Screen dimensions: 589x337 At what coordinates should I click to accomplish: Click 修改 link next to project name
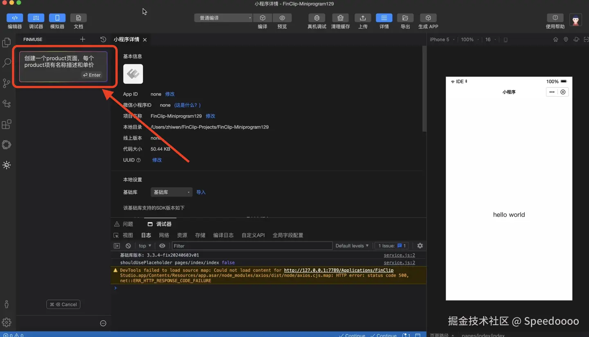[210, 116]
